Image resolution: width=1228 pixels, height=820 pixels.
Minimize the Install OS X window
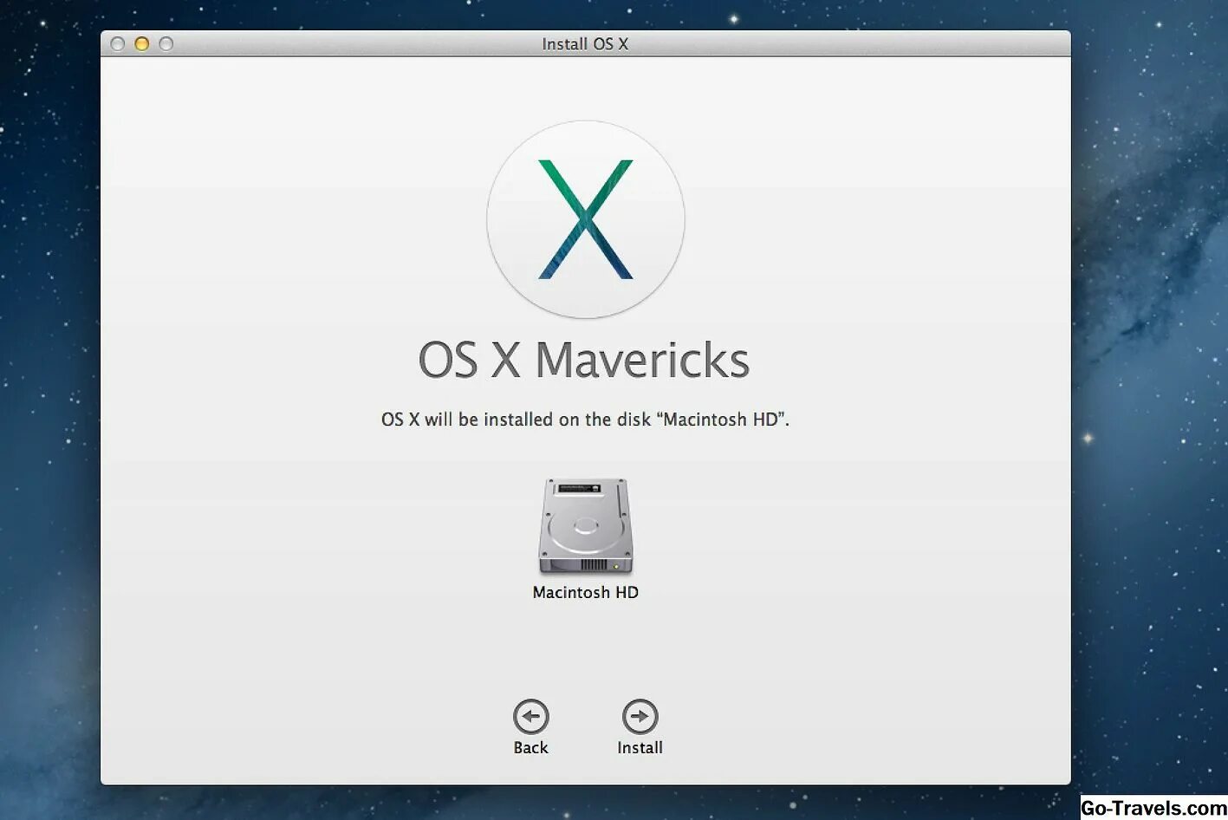[142, 44]
